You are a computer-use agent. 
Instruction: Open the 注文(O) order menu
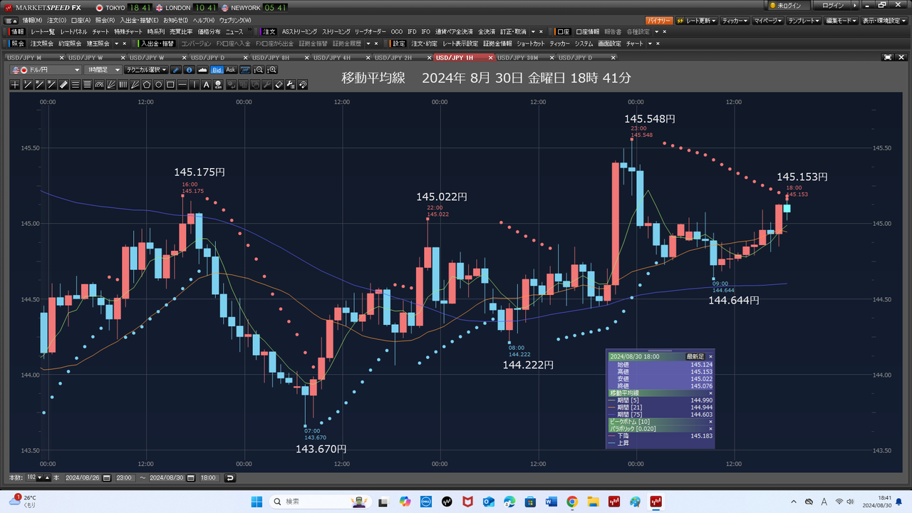coord(57,20)
